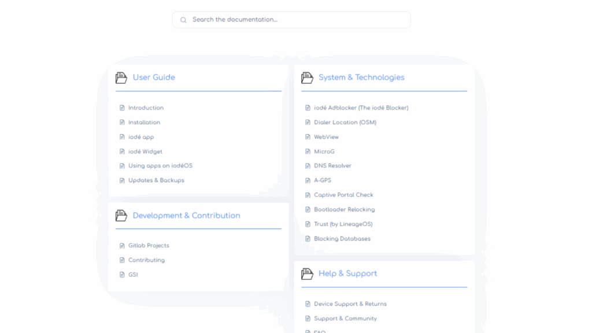Click the document icon beside WebView
Image resolution: width=592 pixels, height=333 pixels.
(x=308, y=137)
